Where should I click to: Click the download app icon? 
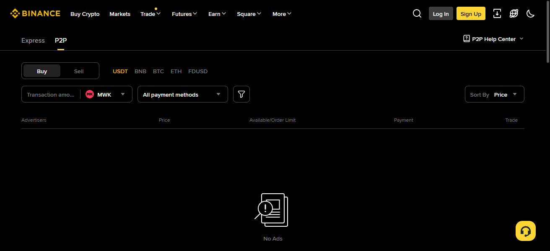coord(497,13)
